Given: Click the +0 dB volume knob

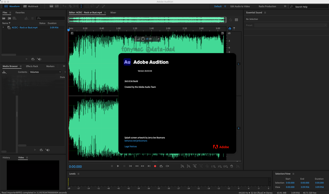Looking at the screenshot, I should (143, 39).
